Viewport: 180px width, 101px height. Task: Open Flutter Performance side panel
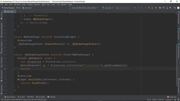coord(179,51)
